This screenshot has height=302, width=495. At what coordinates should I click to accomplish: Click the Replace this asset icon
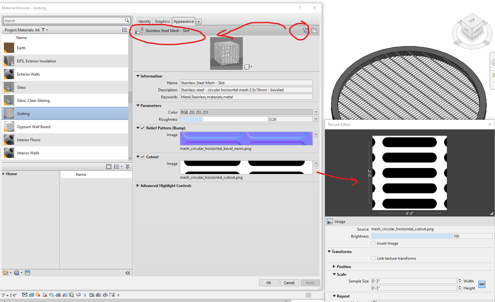click(305, 30)
